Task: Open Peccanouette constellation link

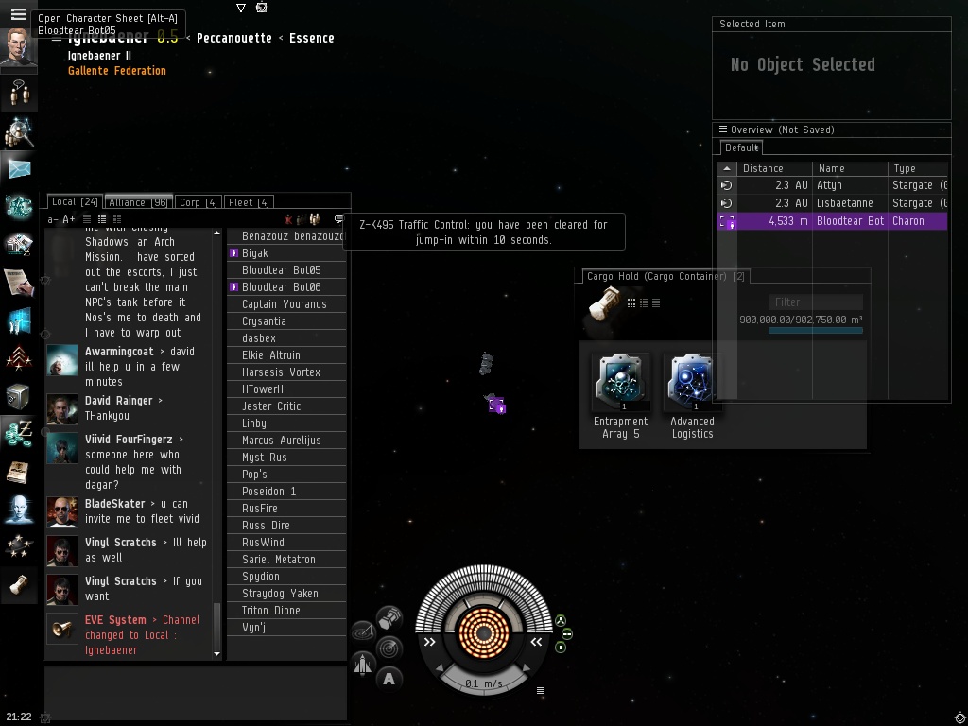Action: [x=234, y=38]
